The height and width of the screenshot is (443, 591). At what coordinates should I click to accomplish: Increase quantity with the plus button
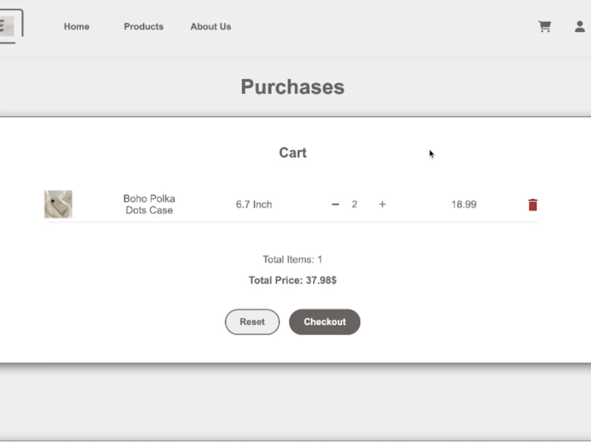click(382, 204)
